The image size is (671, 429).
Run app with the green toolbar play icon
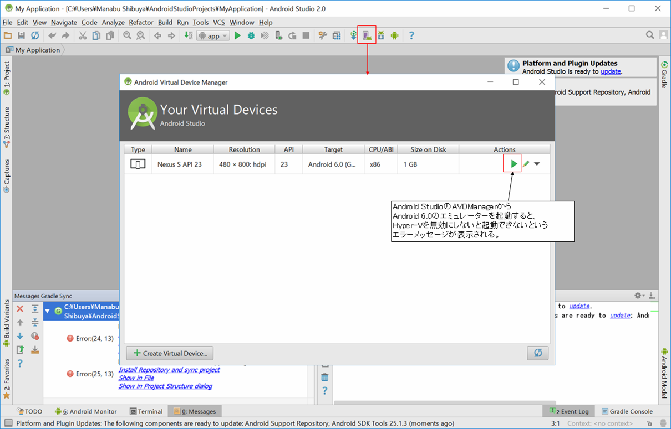(x=237, y=35)
